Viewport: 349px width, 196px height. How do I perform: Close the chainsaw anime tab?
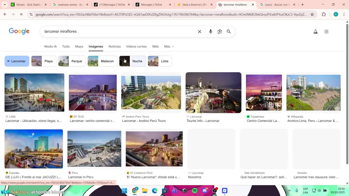point(87,5)
